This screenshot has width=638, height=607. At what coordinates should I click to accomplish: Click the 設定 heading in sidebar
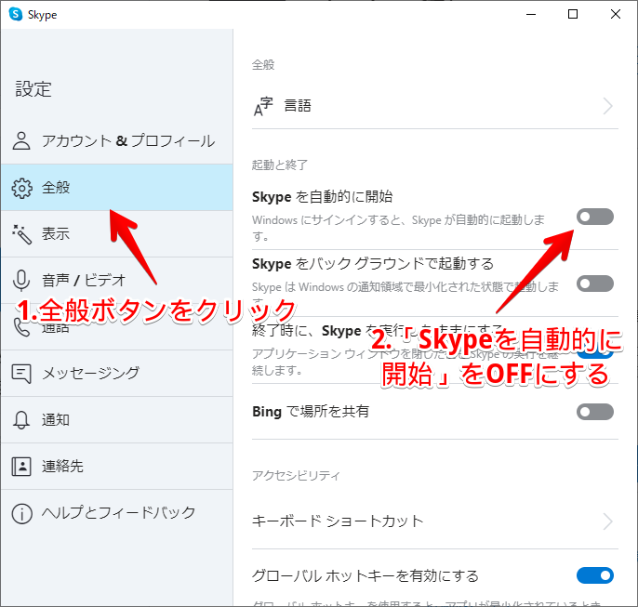pos(33,89)
